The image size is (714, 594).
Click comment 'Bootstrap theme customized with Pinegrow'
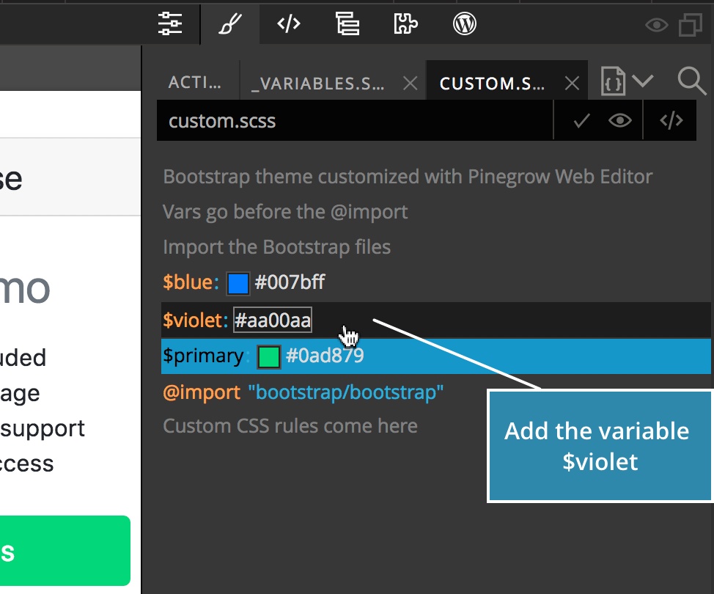point(408,177)
